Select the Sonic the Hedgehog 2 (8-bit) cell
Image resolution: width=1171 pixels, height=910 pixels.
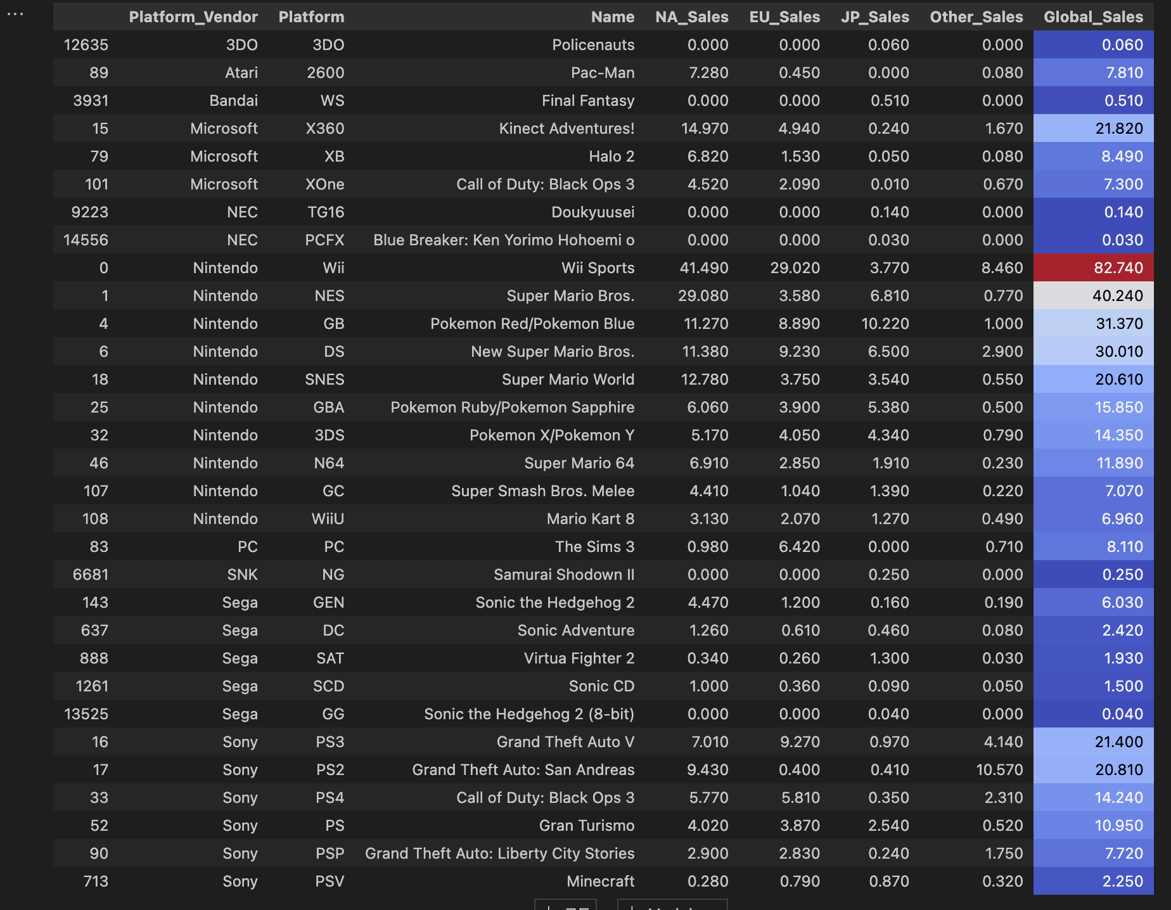[x=529, y=714]
